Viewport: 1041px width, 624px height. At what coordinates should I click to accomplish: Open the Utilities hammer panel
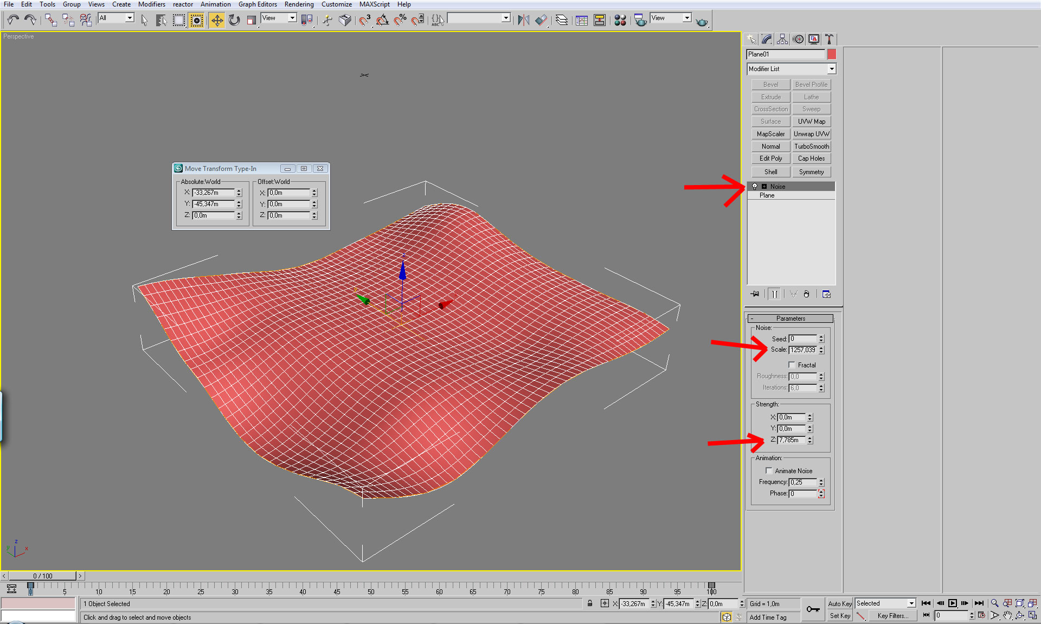tap(829, 39)
